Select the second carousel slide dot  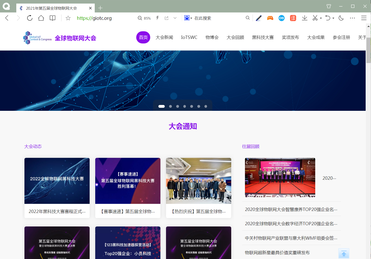(x=170, y=106)
